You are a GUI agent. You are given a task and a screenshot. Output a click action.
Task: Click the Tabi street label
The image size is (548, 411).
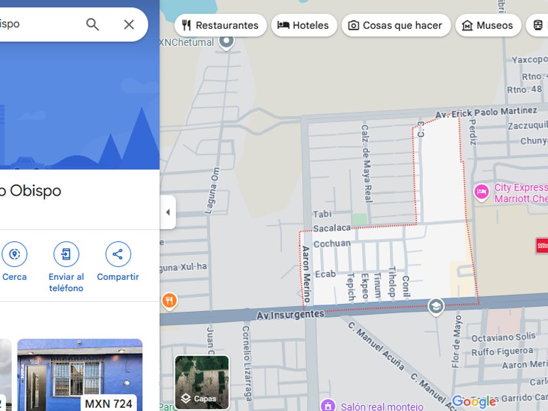(x=322, y=214)
